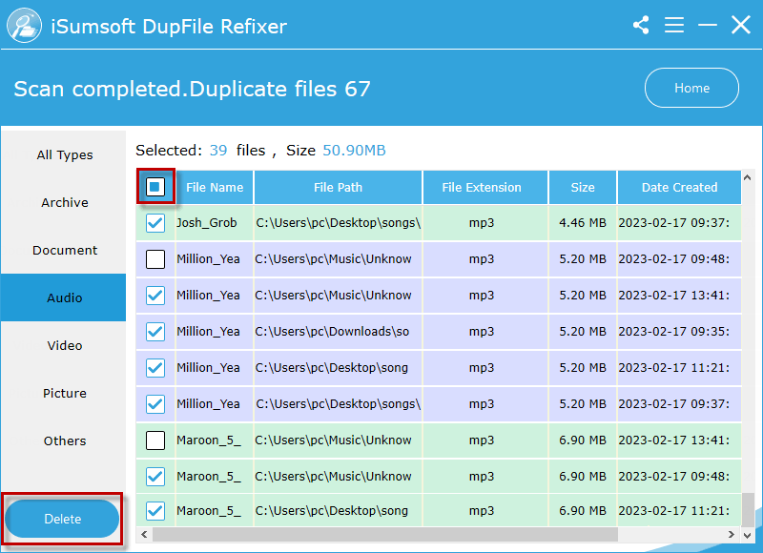Image resolution: width=763 pixels, height=553 pixels.
Task: Click the 2023-02-17 09:35 date cell
Action: [679, 332]
